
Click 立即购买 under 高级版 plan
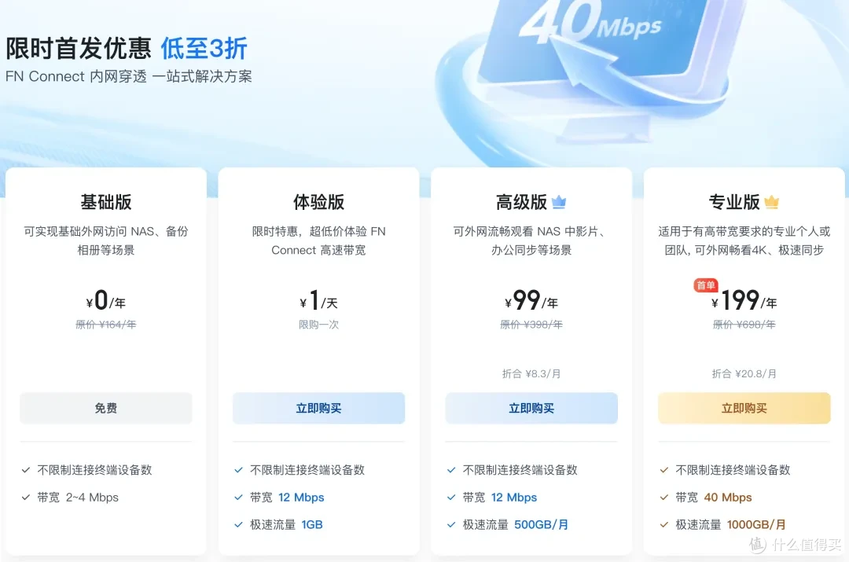click(x=531, y=408)
